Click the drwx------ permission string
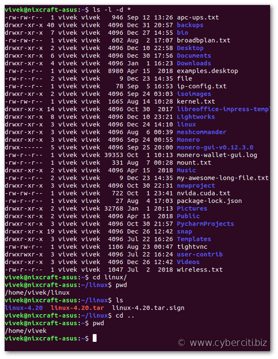The image size is (278, 359). coord(24,147)
